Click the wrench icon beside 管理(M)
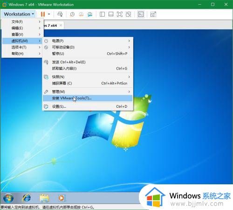 click(x=46, y=92)
